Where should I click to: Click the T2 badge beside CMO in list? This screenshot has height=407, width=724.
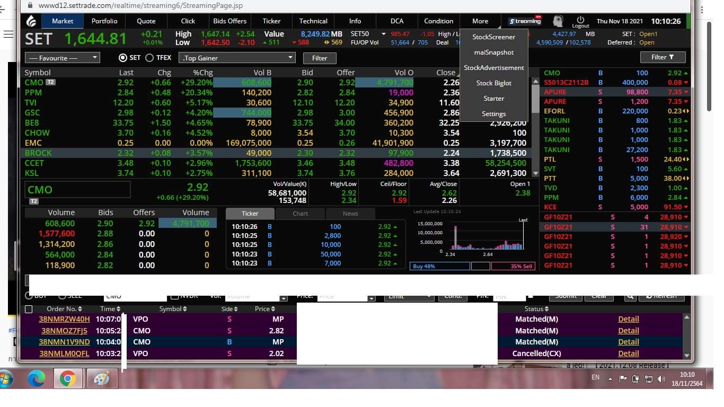coord(50,82)
